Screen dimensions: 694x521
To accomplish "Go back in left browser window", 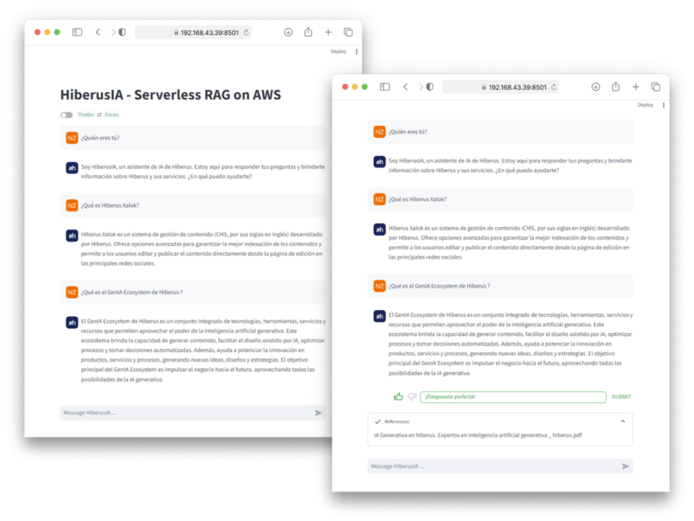I will point(98,32).
